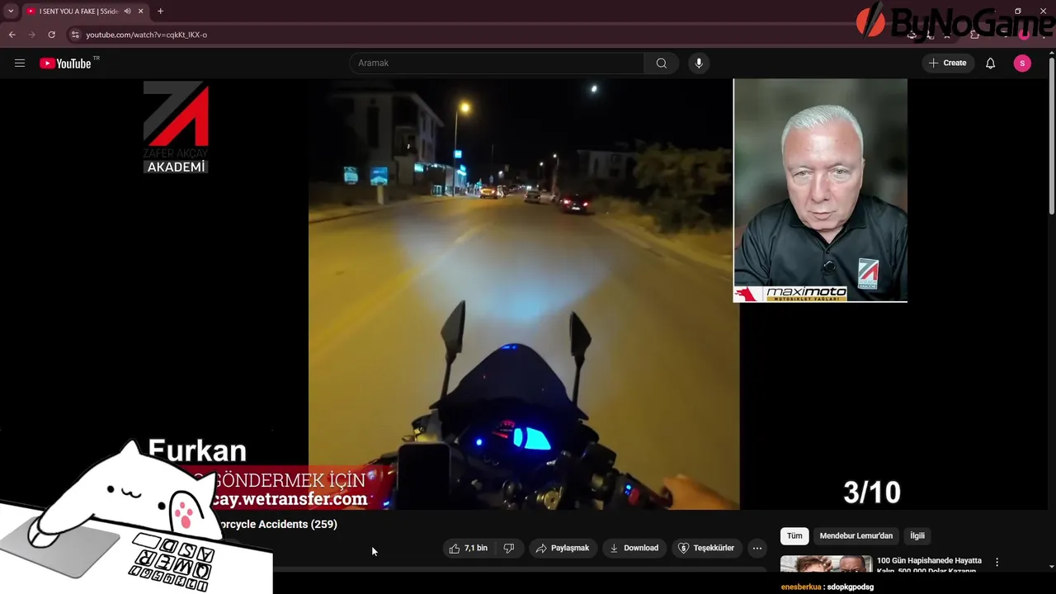
Task: Reload the YouTube page
Action: (x=52, y=35)
